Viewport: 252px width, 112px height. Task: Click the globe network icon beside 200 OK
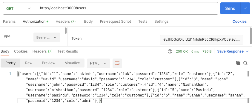click(170, 51)
